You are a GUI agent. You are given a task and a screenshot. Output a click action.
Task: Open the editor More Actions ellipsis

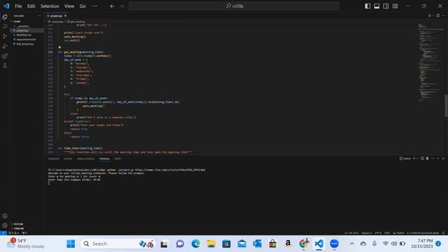[x=443, y=15]
